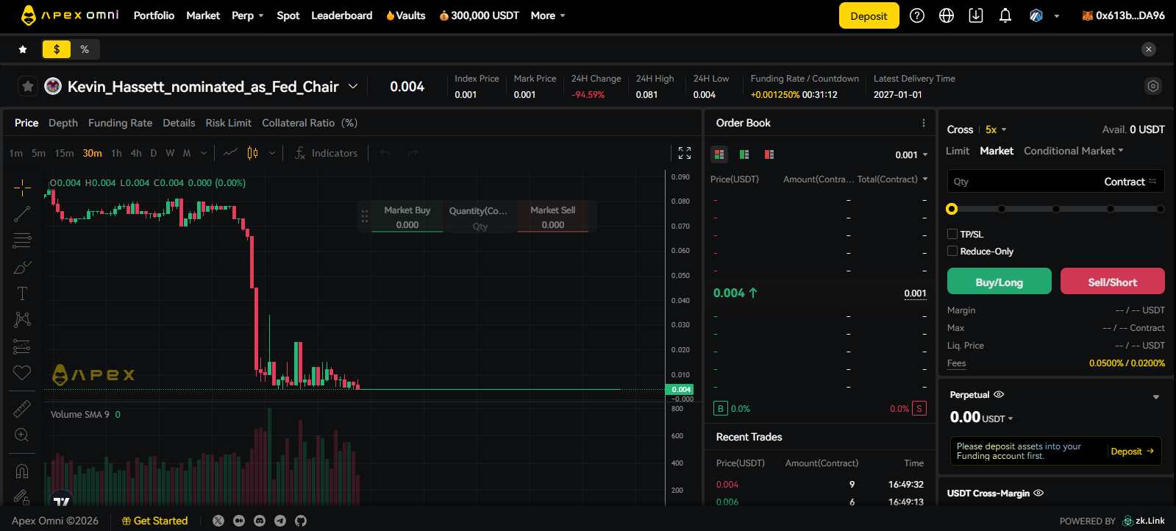Open the help question mark icon

pos(917,15)
